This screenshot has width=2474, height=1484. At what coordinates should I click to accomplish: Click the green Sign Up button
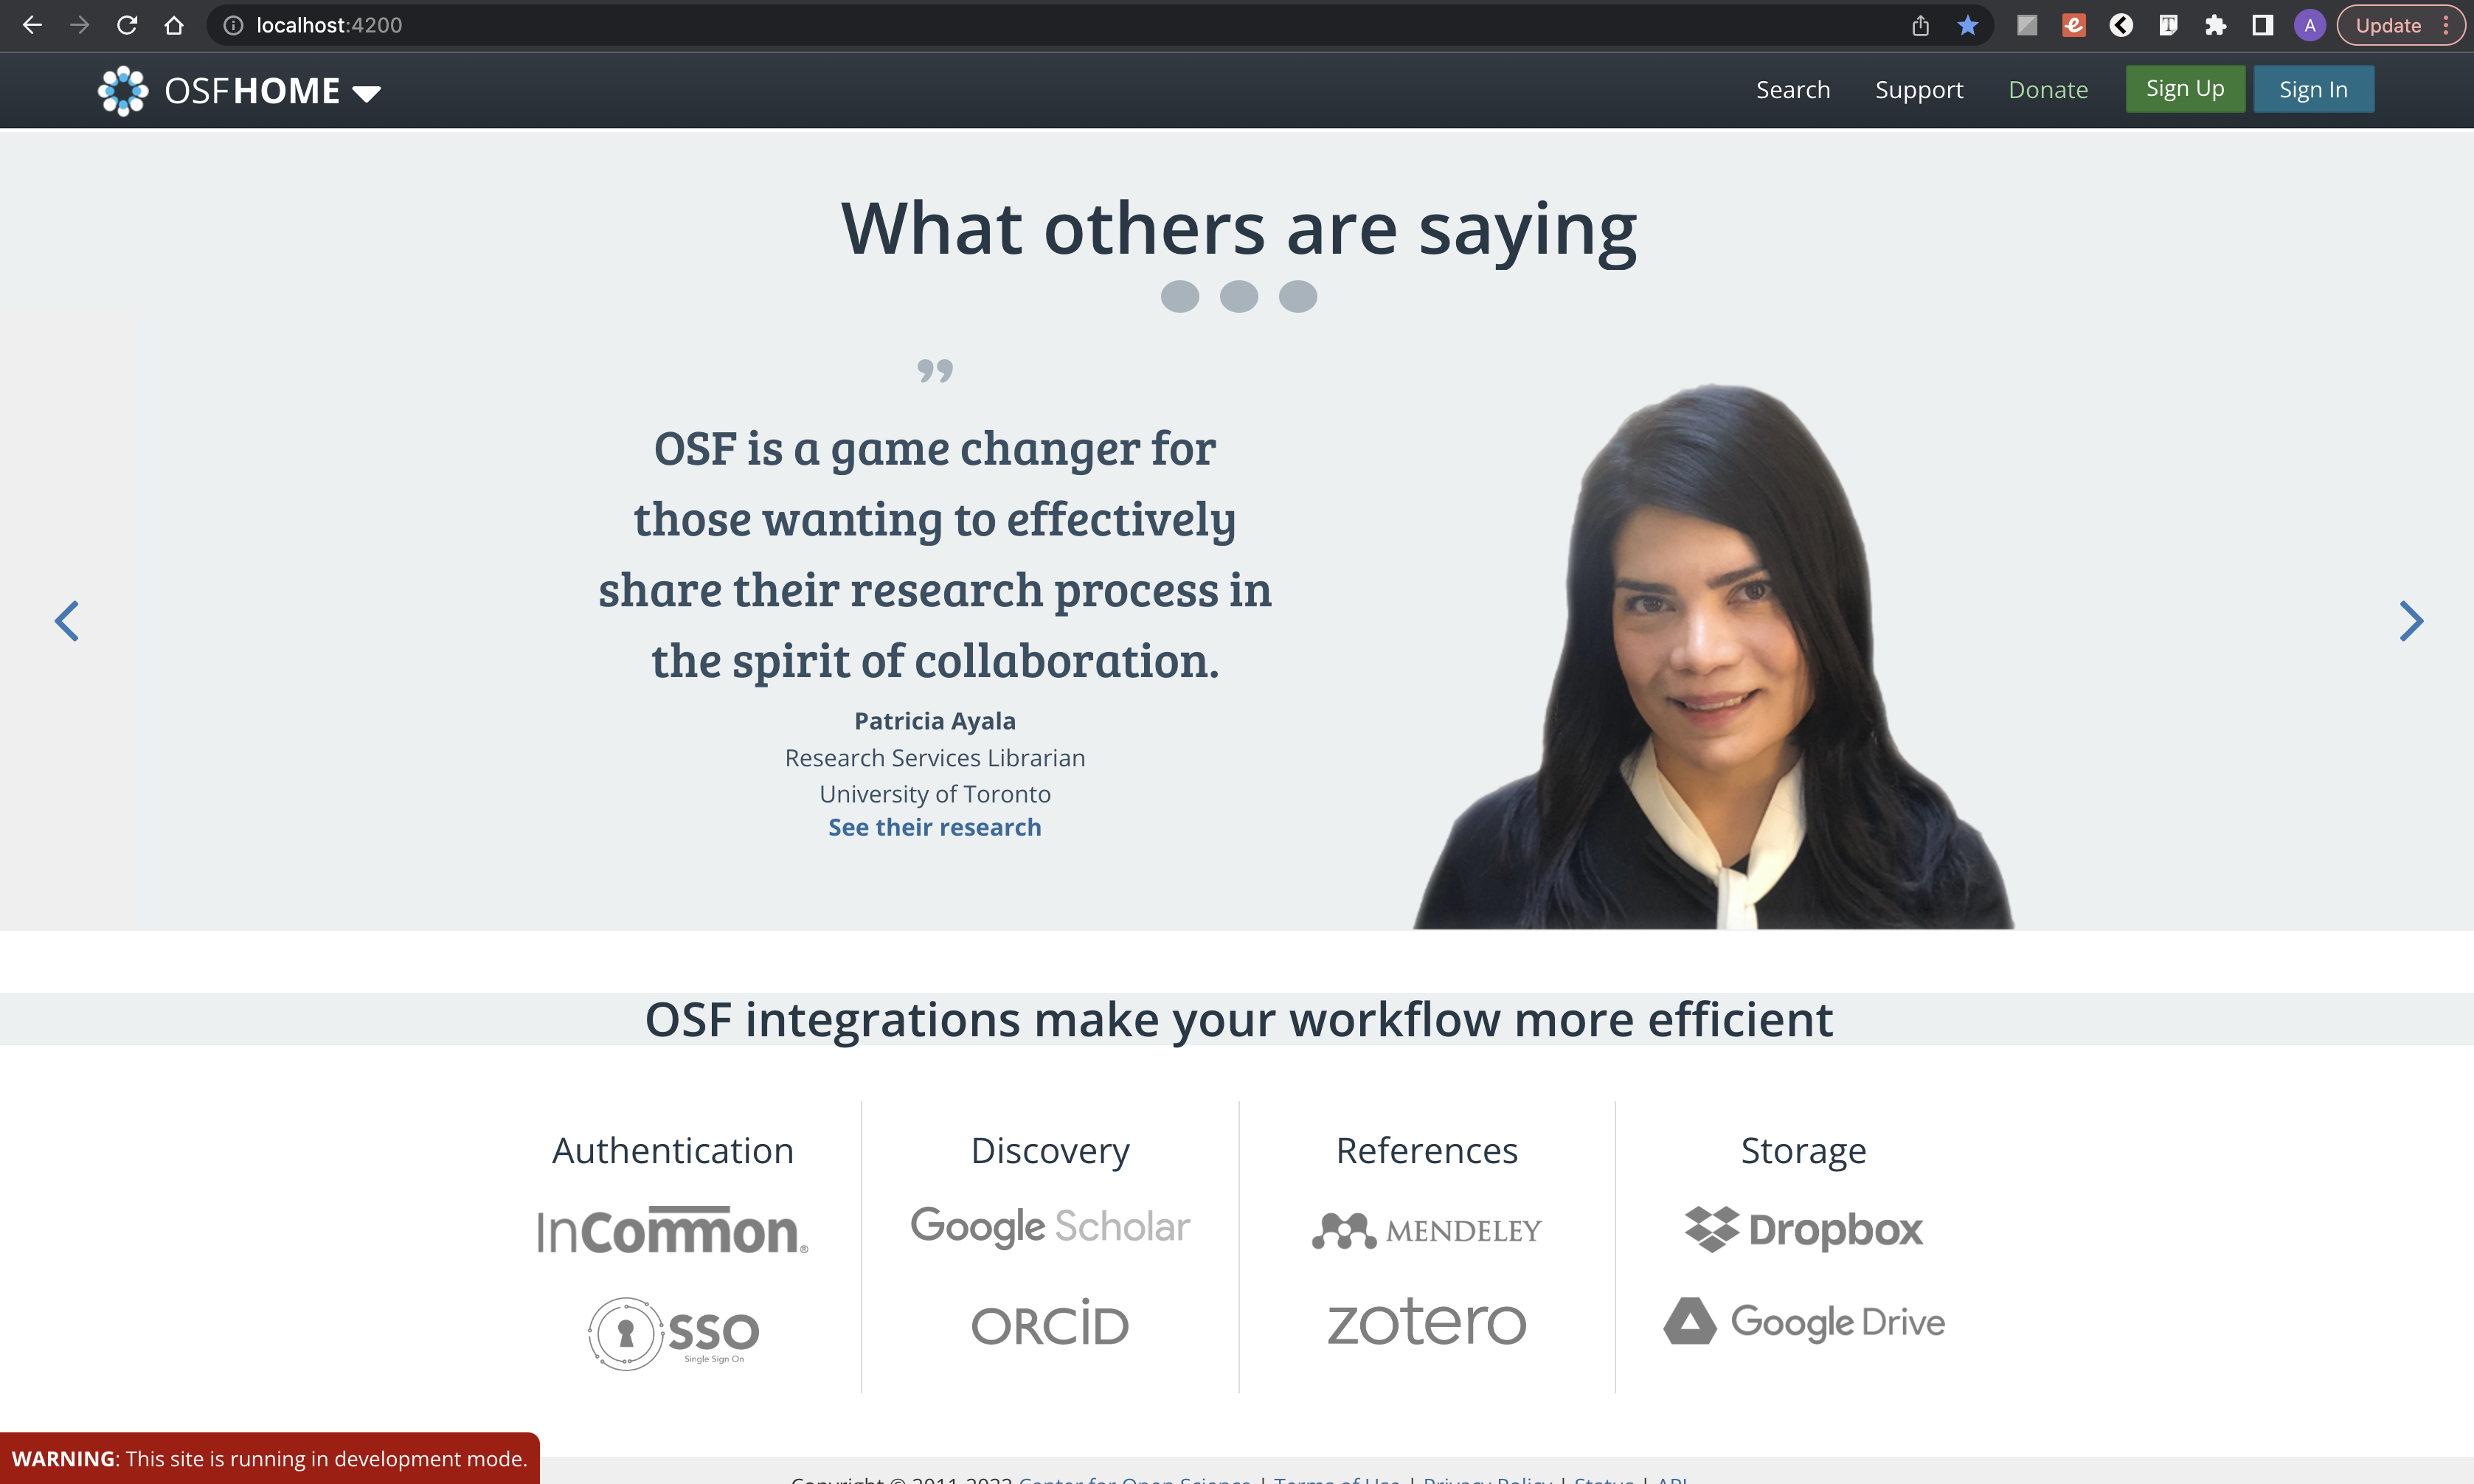coord(2184,89)
